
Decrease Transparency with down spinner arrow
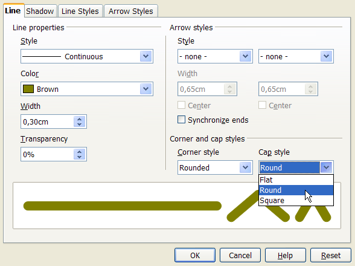click(x=79, y=157)
